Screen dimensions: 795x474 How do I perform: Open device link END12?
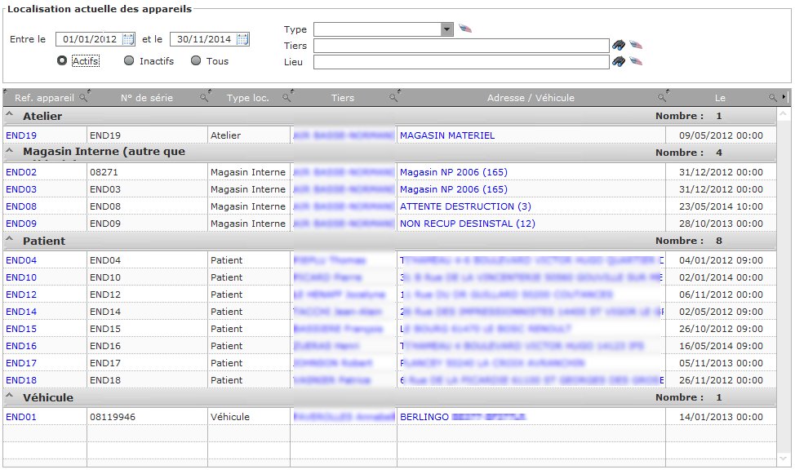click(21, 295)
